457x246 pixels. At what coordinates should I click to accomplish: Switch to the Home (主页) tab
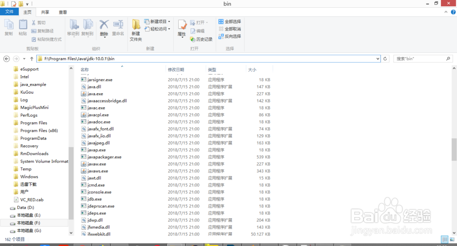click(27, 12)
